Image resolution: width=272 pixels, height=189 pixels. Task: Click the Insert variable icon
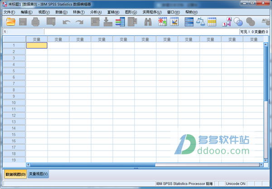175,22
